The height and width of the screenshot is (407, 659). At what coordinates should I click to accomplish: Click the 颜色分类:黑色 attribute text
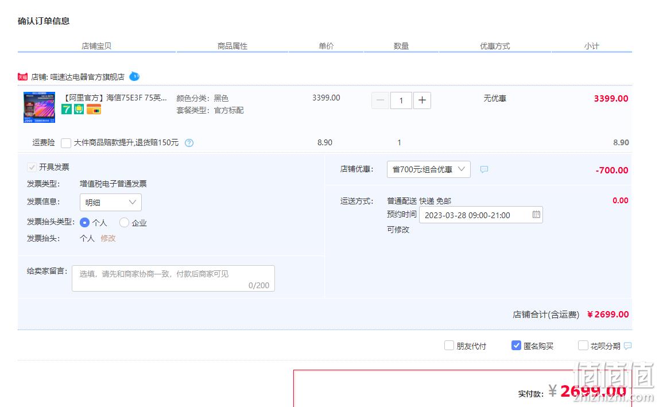[202, 98]
